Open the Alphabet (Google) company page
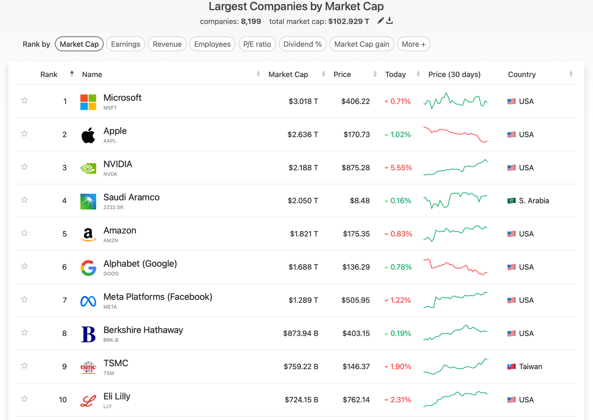The image size is (593, 420). pyautogui.click(x=140, y=264)
